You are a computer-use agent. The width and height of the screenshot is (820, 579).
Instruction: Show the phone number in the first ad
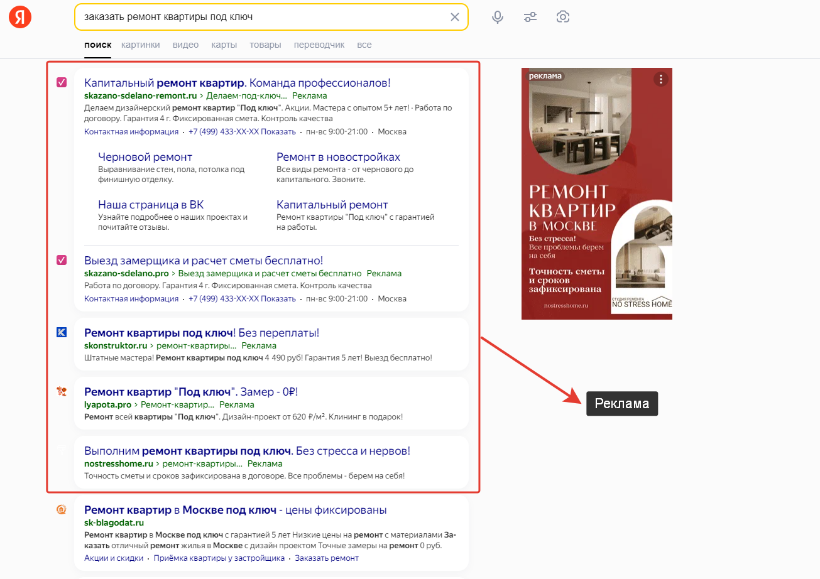click(x=242, y=132)
